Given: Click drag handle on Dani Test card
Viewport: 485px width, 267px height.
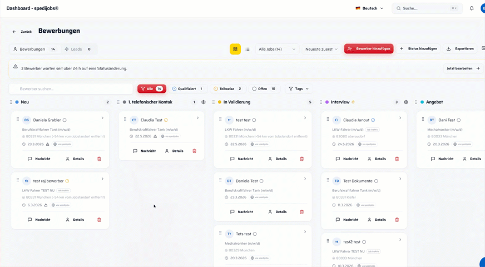Looking at the screenshot, I should 423,119.
